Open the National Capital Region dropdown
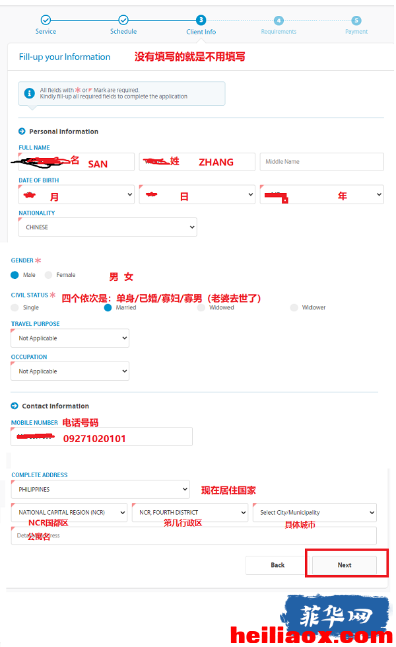396x647 pixels. coord(69,512)
